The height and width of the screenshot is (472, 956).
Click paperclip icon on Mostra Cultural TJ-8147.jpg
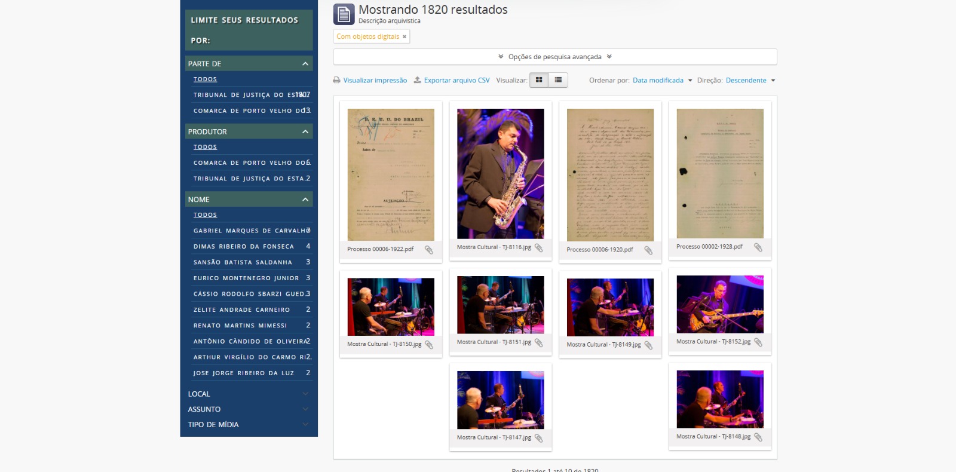[538, 438]
